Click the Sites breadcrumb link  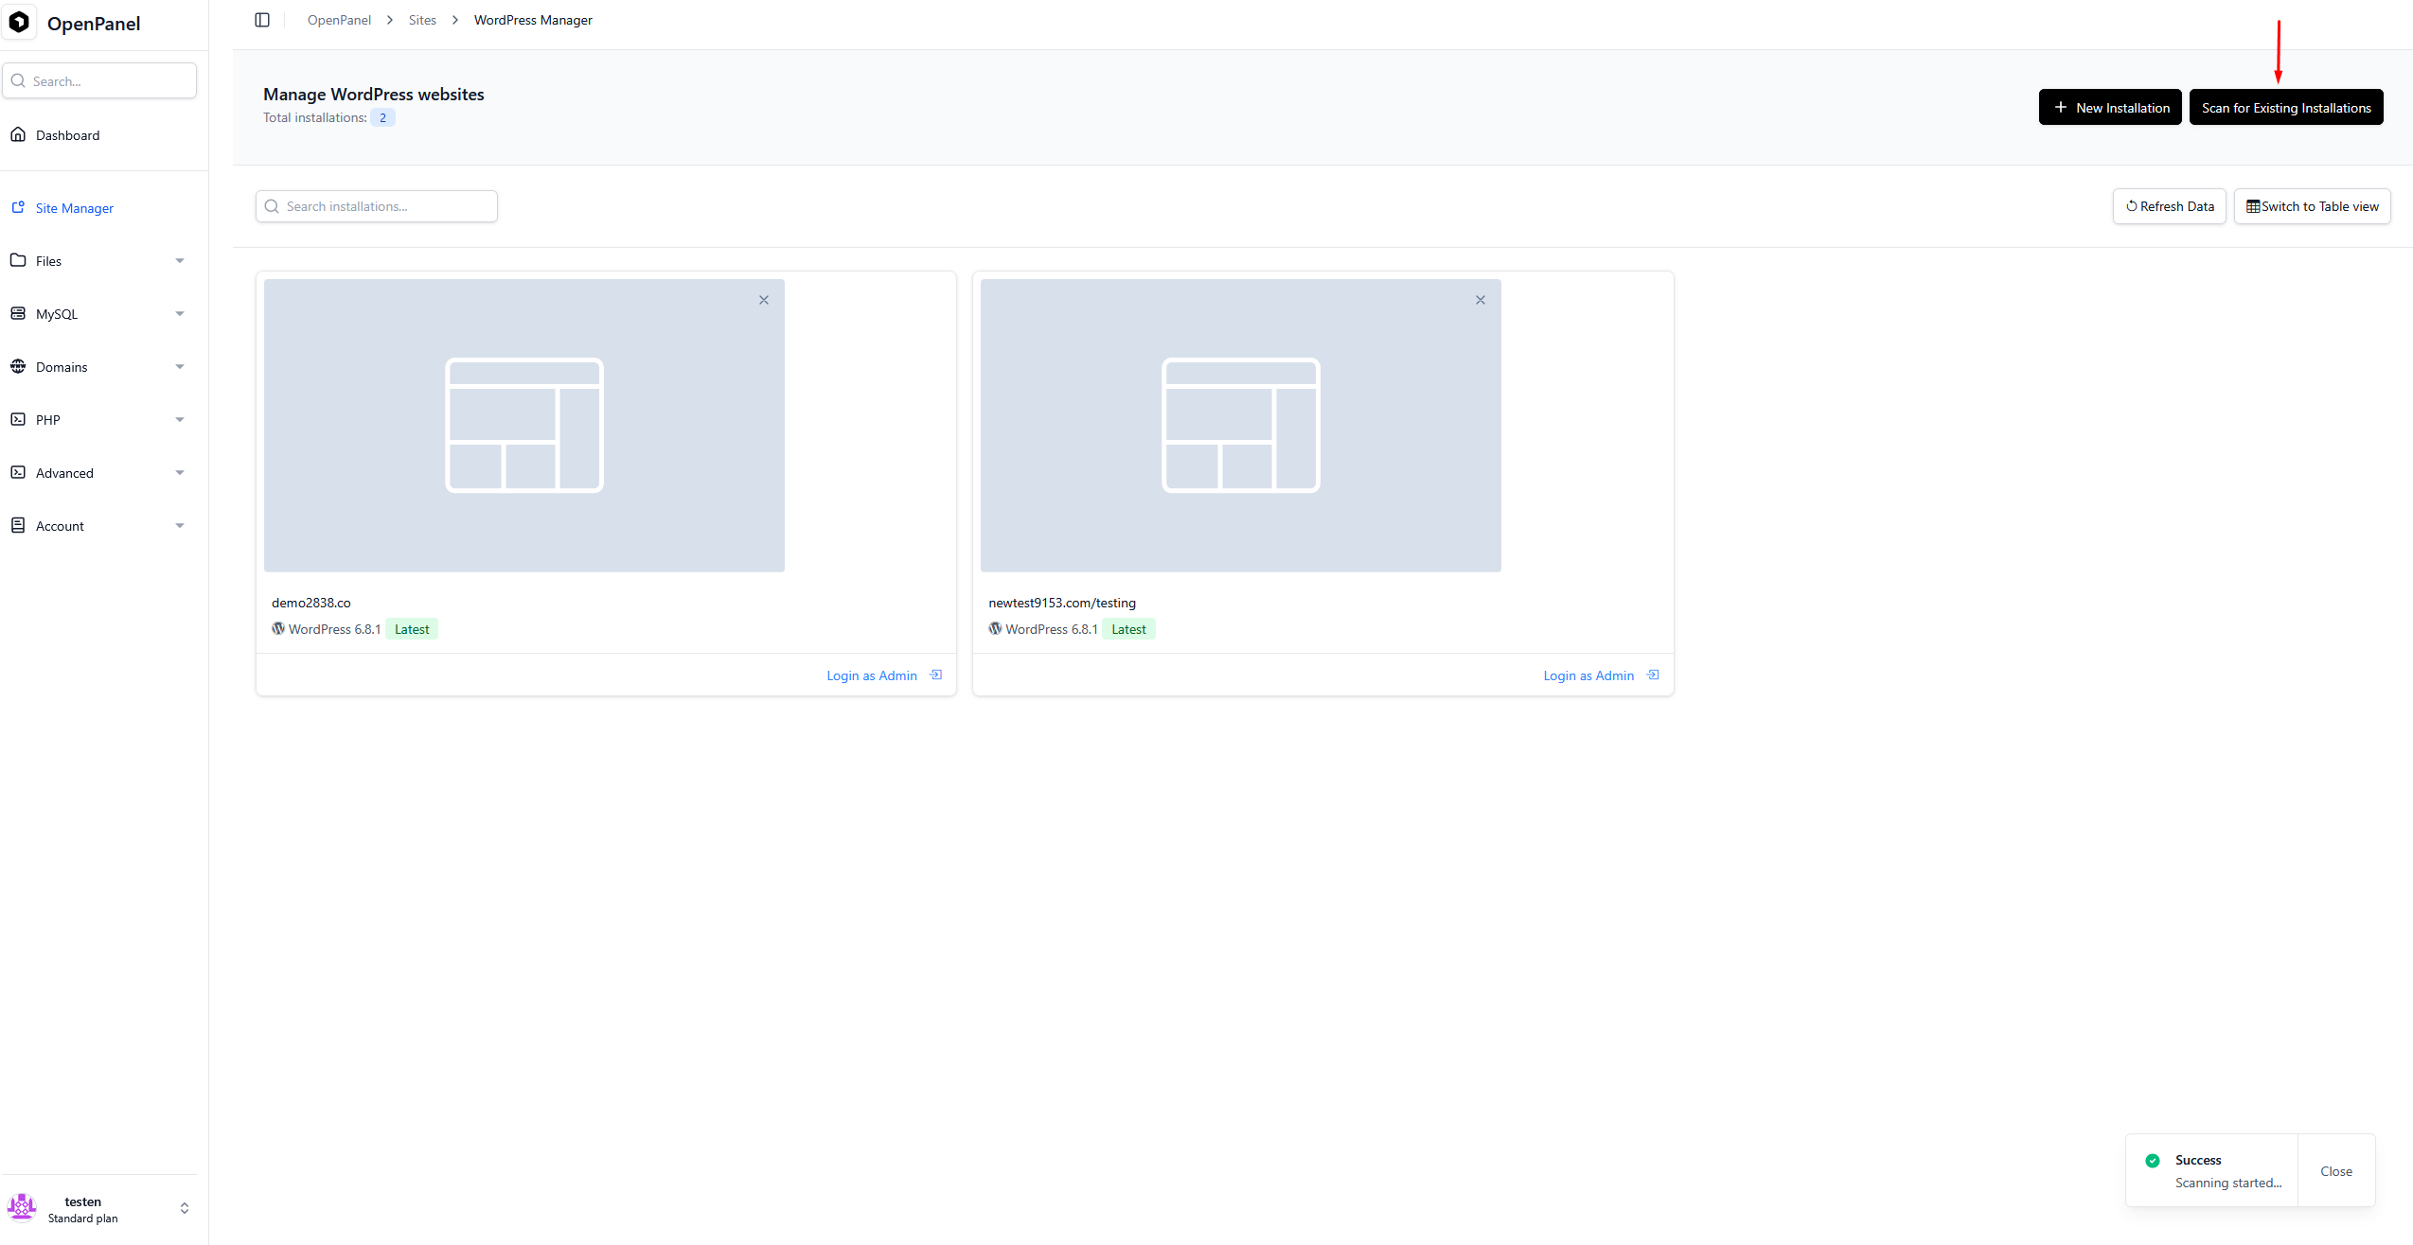422,20
